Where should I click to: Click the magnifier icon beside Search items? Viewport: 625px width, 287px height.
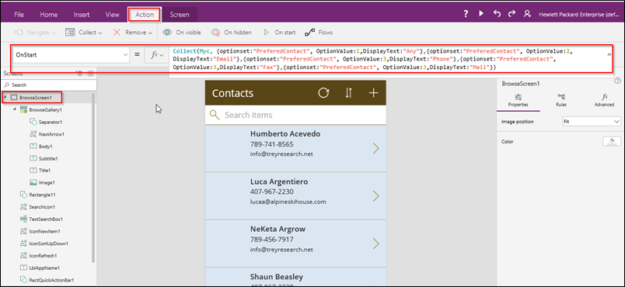[x=215, y=116]
